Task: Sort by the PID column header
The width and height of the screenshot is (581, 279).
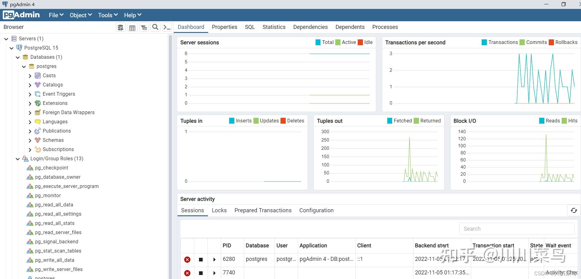Action: pos(227,245)
